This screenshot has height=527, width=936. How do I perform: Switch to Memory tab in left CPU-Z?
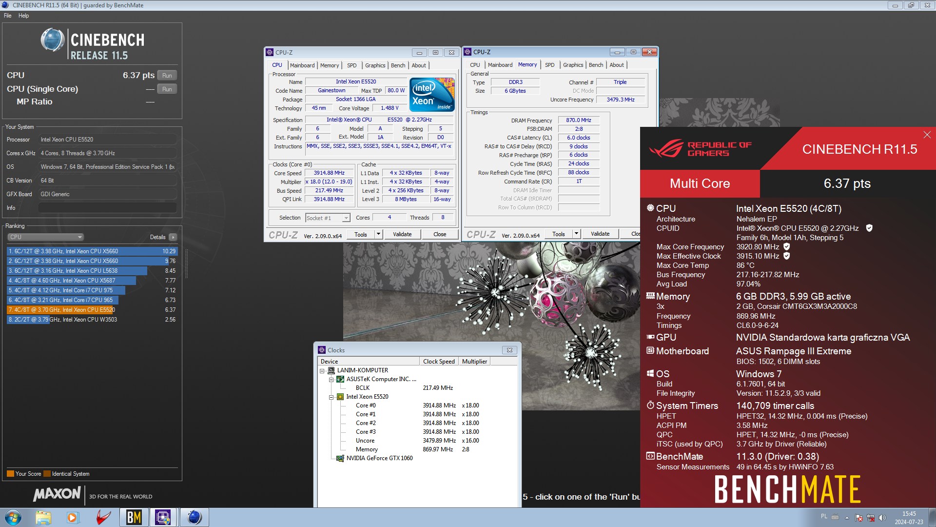[x=330, y=65]
